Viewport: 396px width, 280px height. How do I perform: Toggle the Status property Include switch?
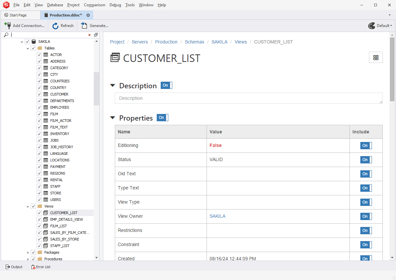366,160
